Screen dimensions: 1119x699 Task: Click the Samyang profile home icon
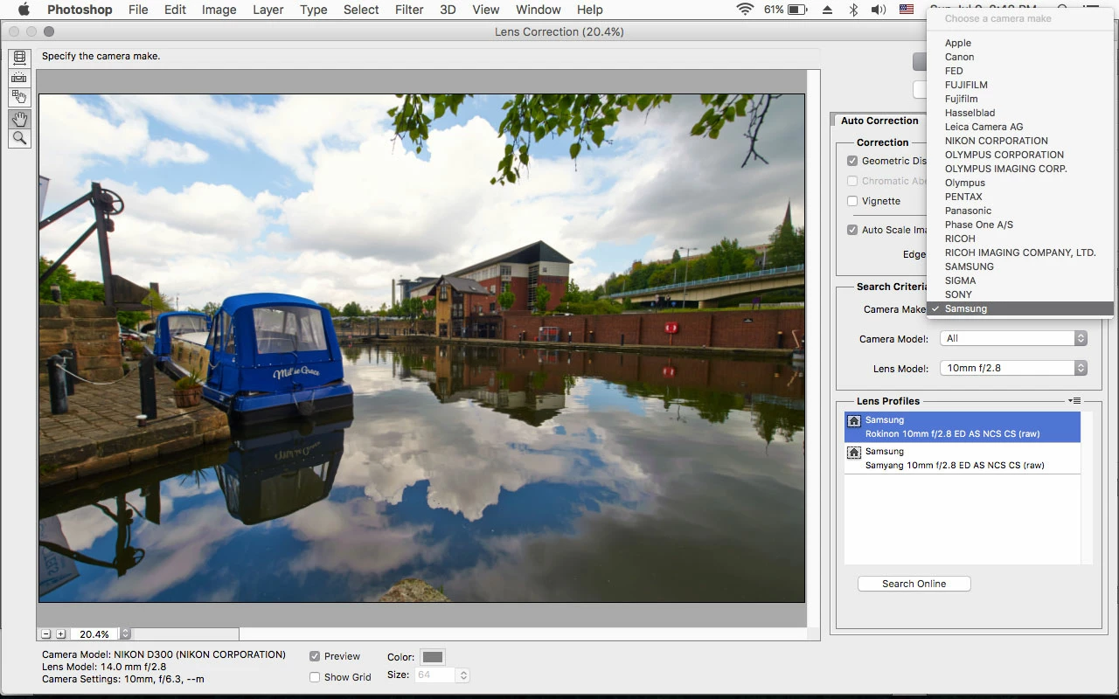coord(854,453)
